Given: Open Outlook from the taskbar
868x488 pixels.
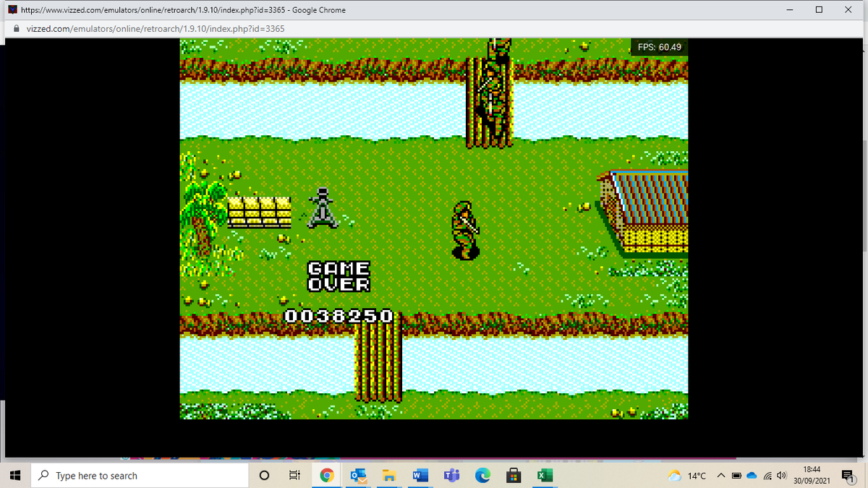Looking at the screenshot, I should (358, 476).
